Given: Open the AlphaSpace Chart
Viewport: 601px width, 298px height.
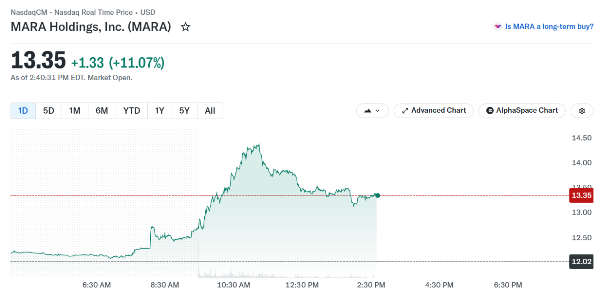Looking at the screenshot, I should (522, 111).
